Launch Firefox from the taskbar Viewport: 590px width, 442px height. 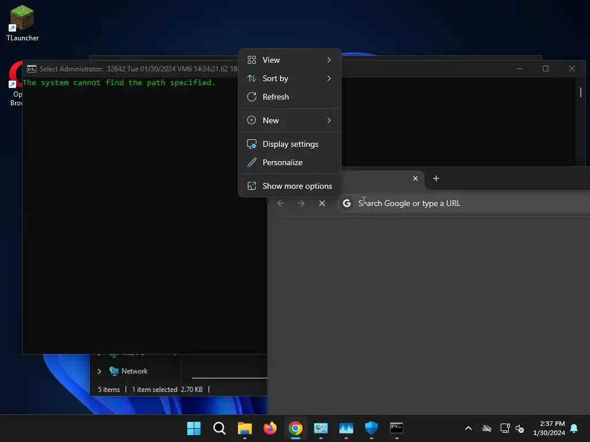(x=270, y=428)
